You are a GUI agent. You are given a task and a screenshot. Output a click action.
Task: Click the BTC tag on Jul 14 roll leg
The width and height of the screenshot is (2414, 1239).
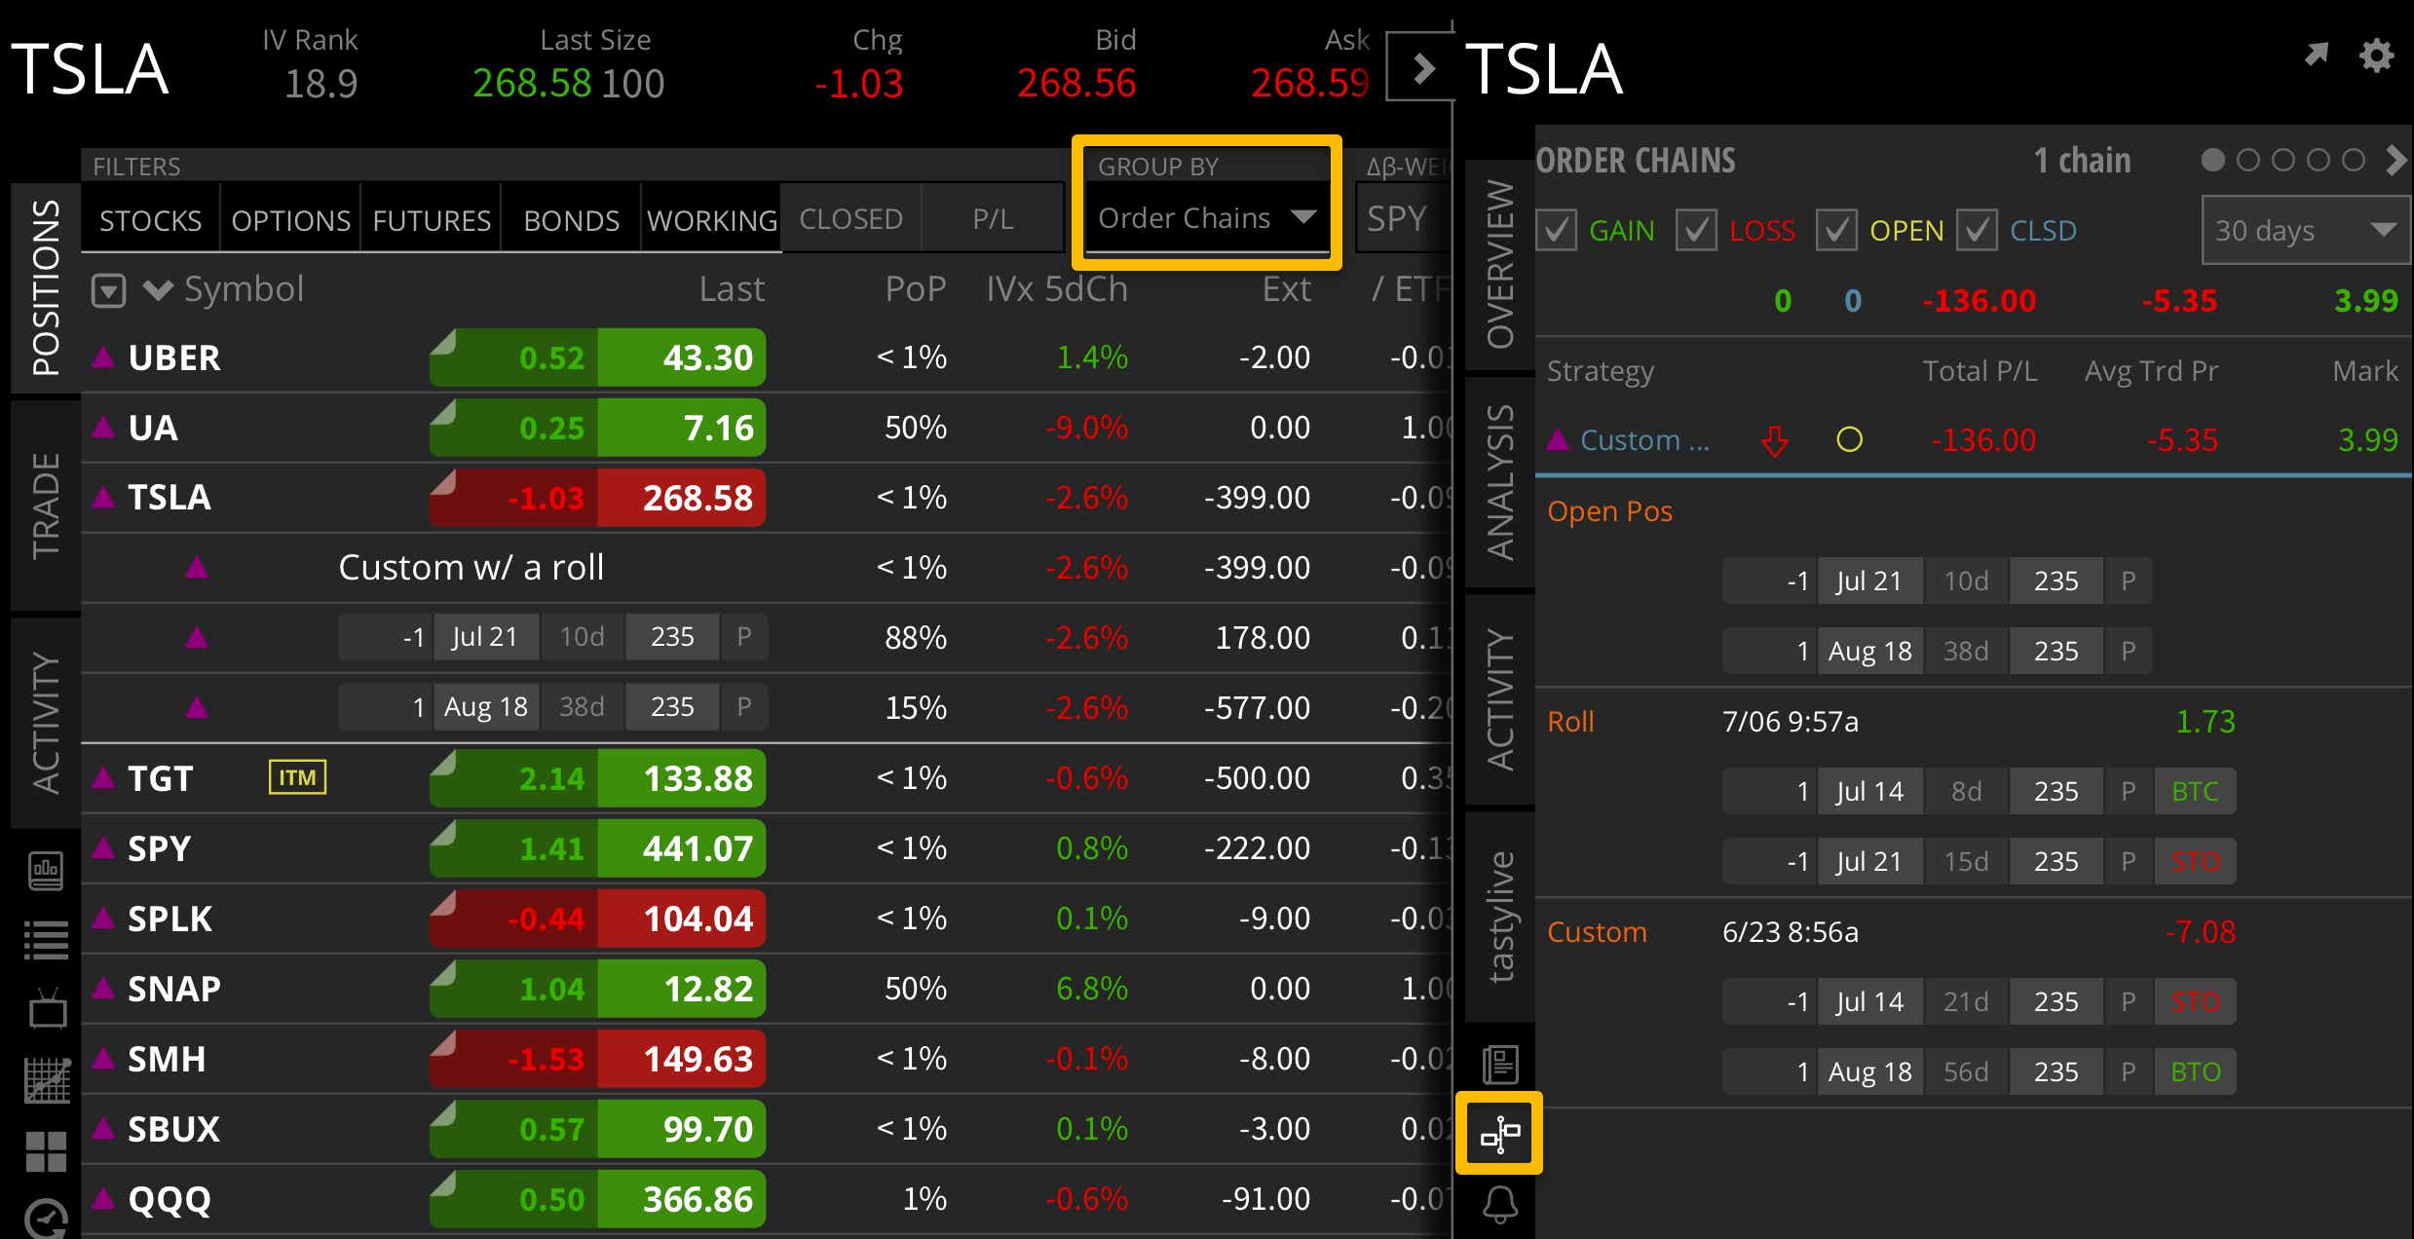pyautogui.click(x=2195, y=791)
